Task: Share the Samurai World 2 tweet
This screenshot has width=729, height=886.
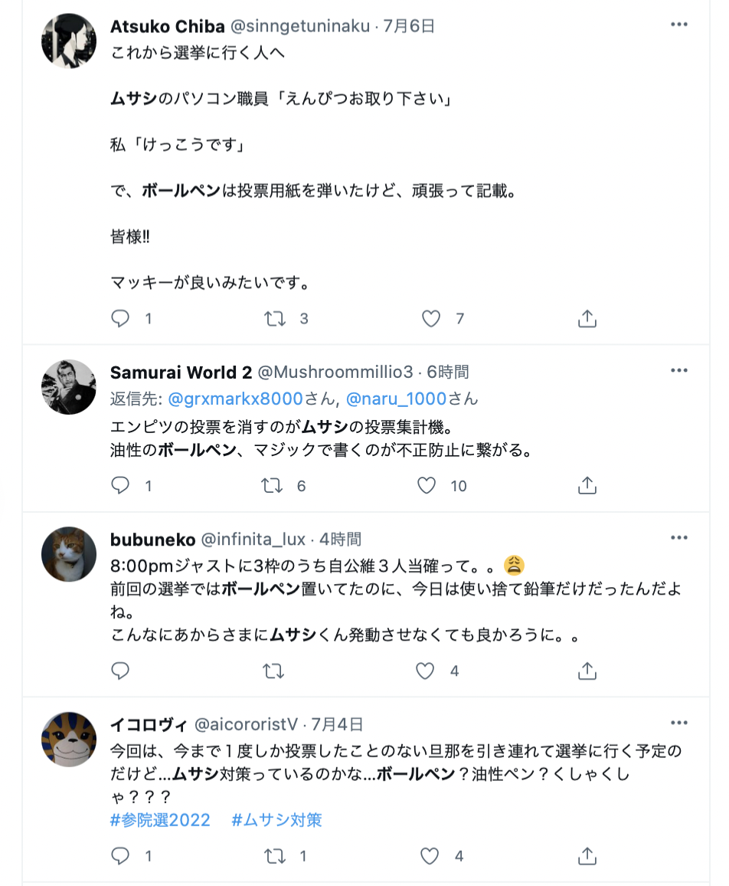Action: coord(587,485)
